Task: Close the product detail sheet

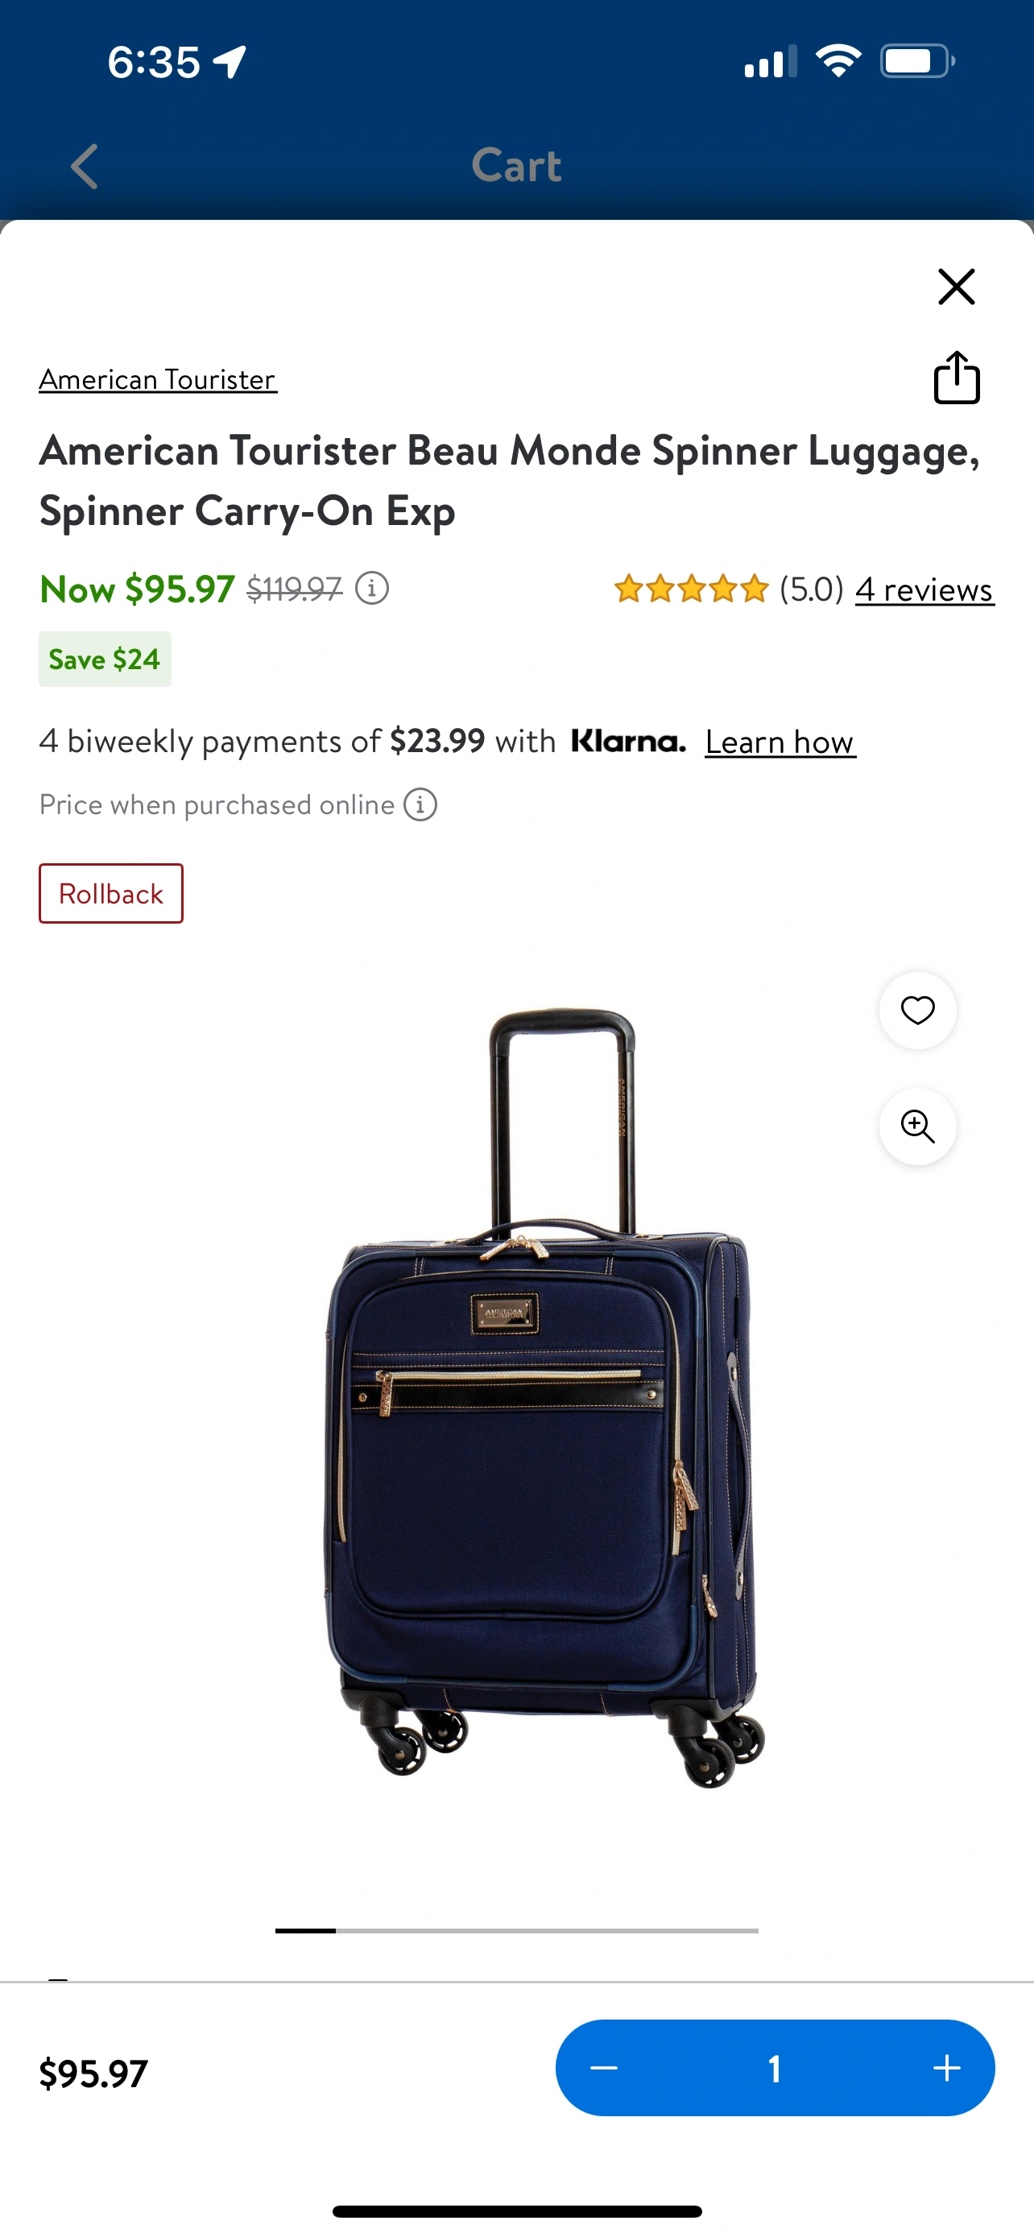Action: tap(956, 287)
